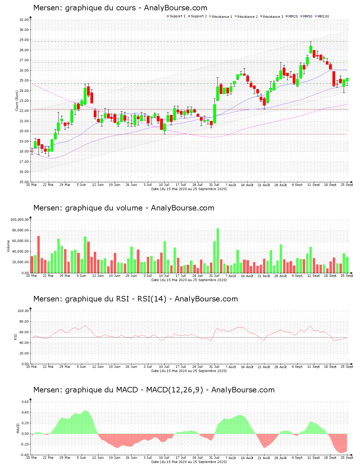Click title 'Mersen: graphique du MACD - MACD(12,26,9)'

(x=118, y=390)
